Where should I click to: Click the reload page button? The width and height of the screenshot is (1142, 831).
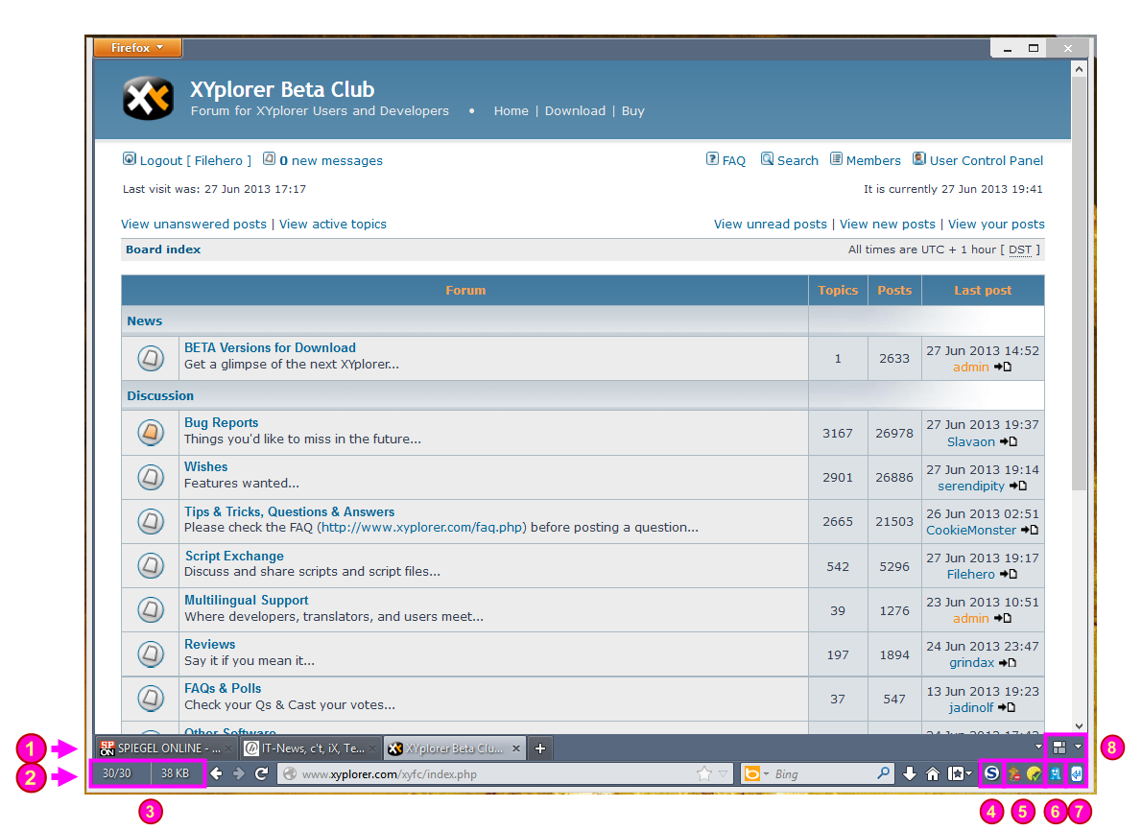click(x=261, y=773)
